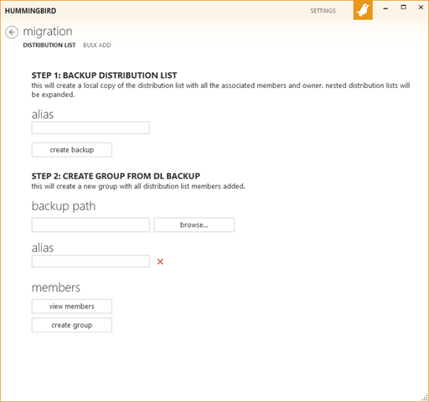Click the red X beside alias field
The height and width of the screenshot is (402, 429).
[160, 261]
